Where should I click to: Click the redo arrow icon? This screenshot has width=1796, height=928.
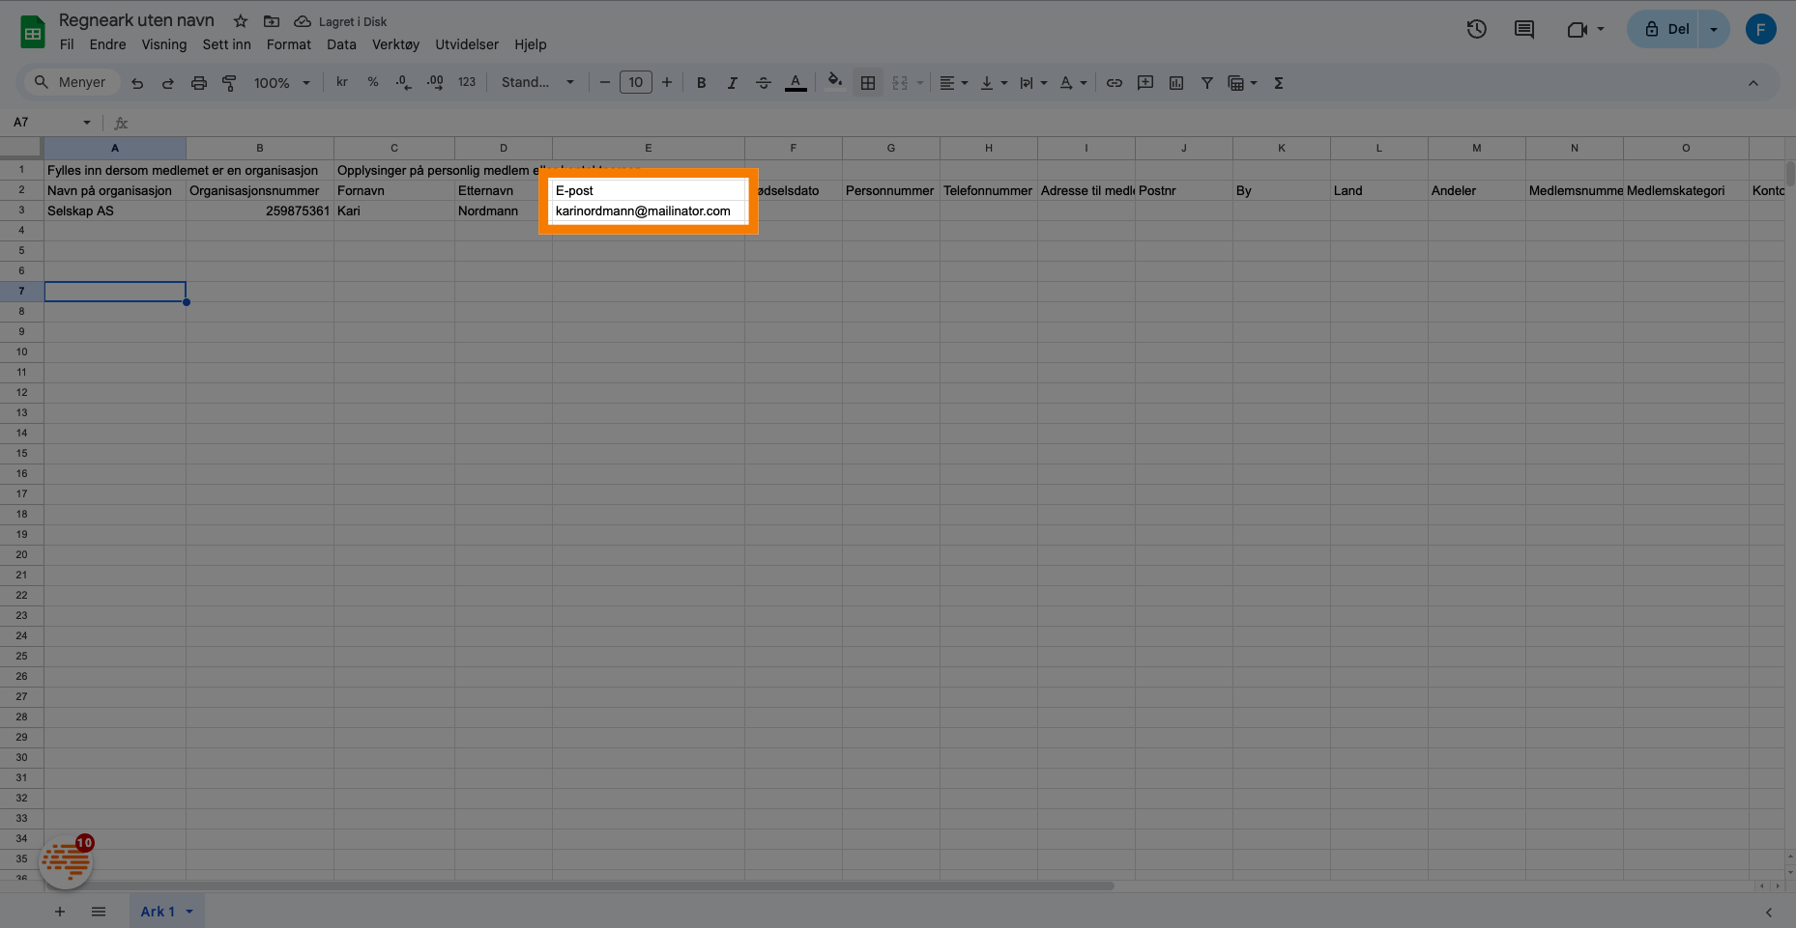pos(168,83)
